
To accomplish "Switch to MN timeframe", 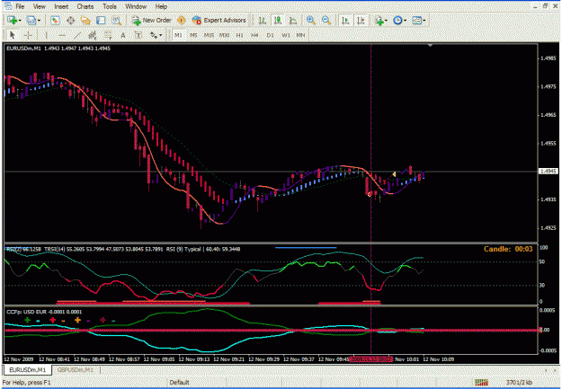I will coord(300,35).
